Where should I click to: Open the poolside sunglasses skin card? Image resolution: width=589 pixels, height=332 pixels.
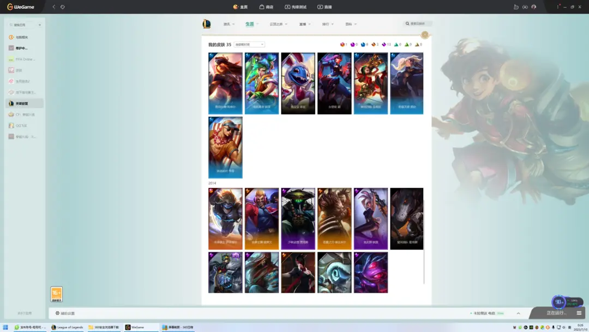coord(225,147)
